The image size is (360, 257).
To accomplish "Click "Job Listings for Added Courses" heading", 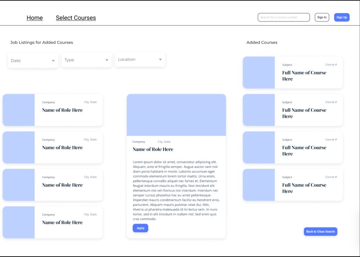I will 41,42.
